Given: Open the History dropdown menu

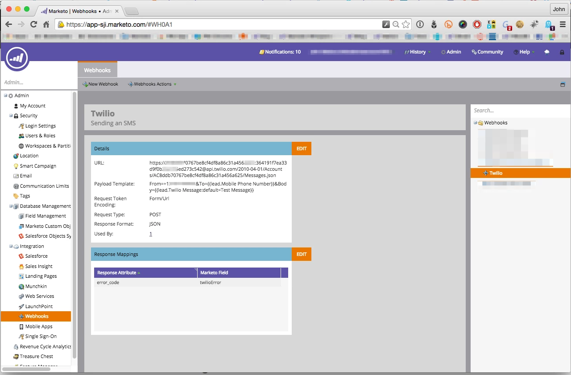Looking at the screenshot, I should pos(418,52).
